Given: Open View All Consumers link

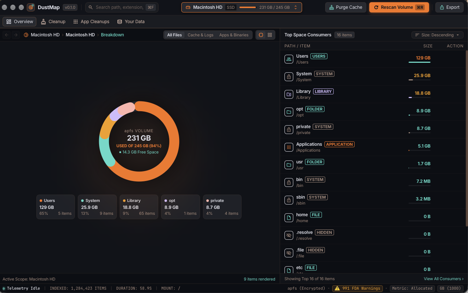Looking at the screenshot, I should click(x=443, y=279).
